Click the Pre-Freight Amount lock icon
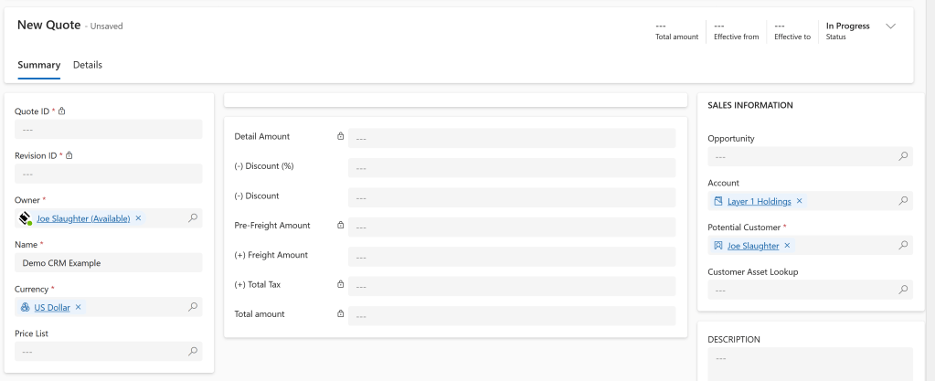The image size is (935, 381). 341,225
